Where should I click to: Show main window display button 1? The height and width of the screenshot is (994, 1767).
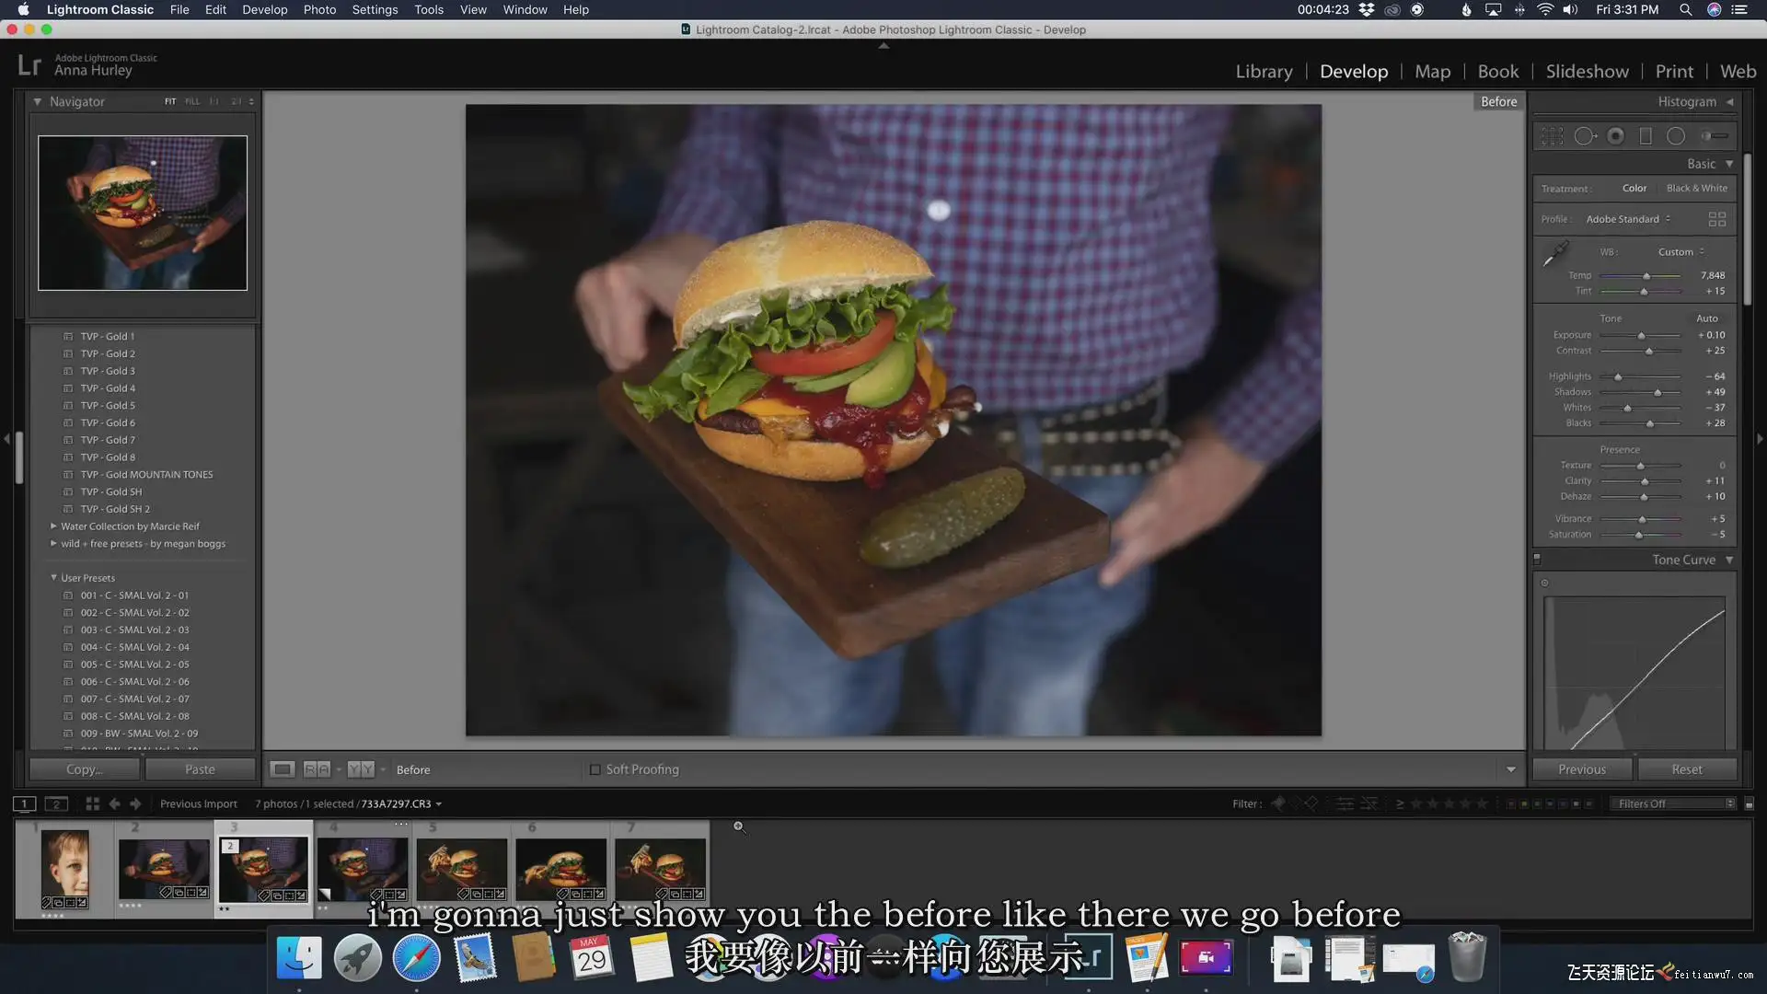tap(25, 803)
